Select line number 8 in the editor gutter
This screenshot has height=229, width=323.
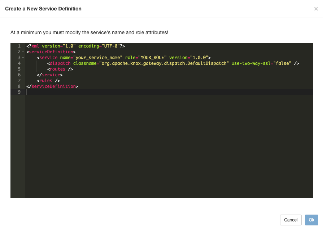point(19,86)
